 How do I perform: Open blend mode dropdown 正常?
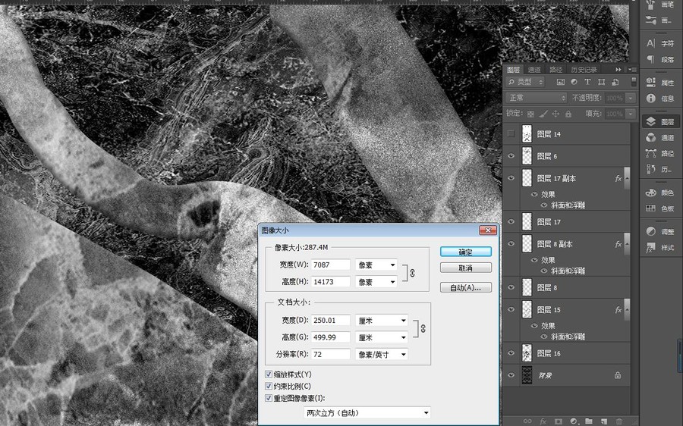537,98
